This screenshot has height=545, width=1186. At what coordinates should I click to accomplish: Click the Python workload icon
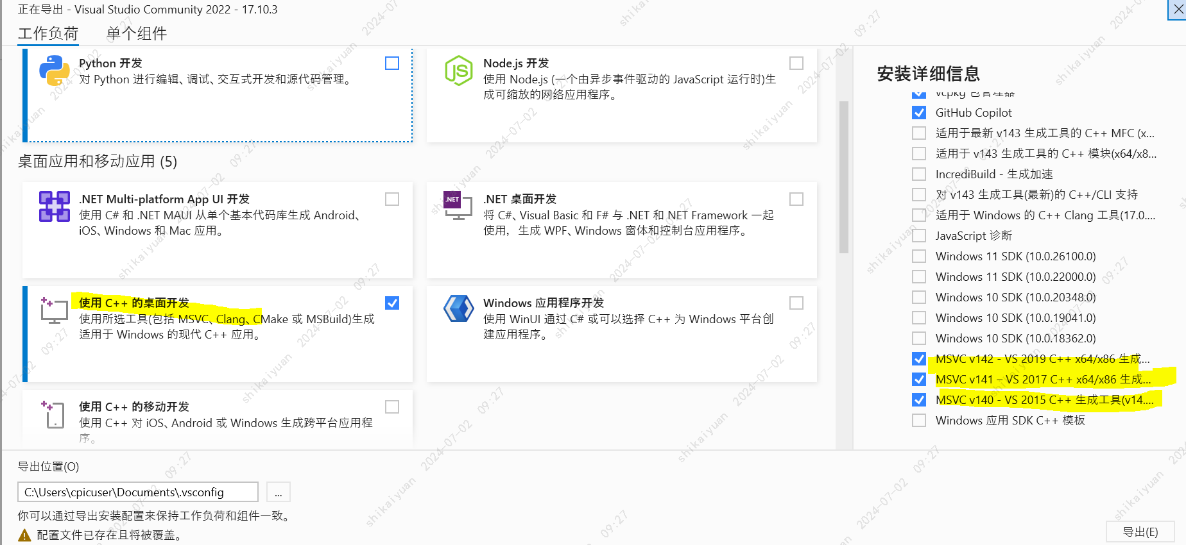coord(55,71)
